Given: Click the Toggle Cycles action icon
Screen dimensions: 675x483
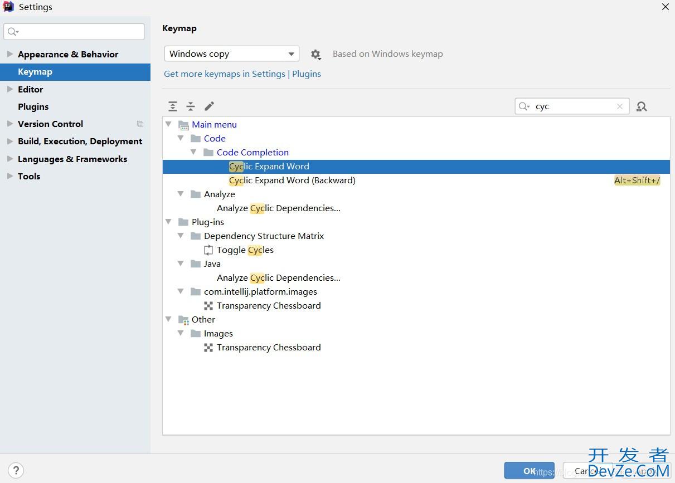Looking at the screenshot, I should pyautogui.click(x=208, y=250).
